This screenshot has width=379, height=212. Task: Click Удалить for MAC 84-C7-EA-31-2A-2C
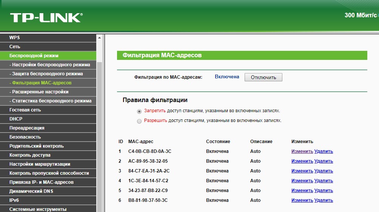[x=324, y=171]
